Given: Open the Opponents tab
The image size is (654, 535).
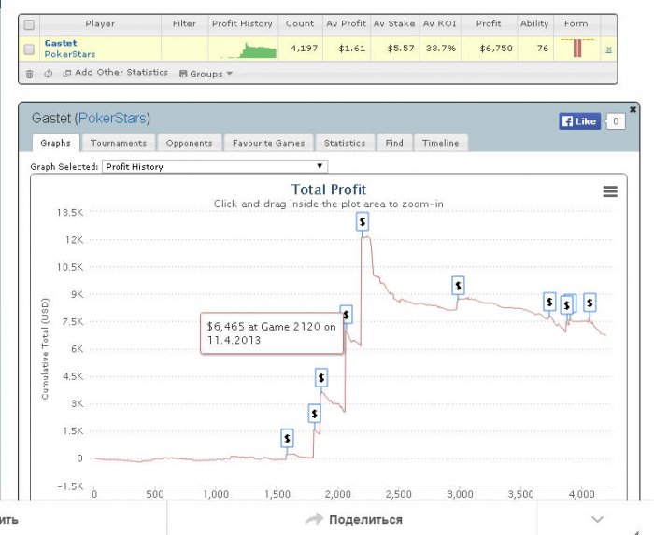Looking at the screenshot, I should tap(189, 143).
